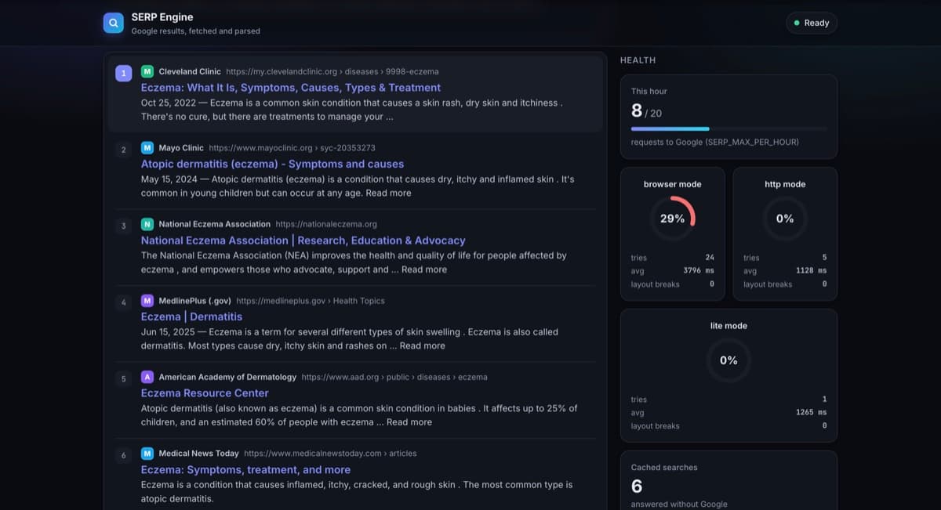Open National Eczema Association Research link

click(x=303, y=241)
